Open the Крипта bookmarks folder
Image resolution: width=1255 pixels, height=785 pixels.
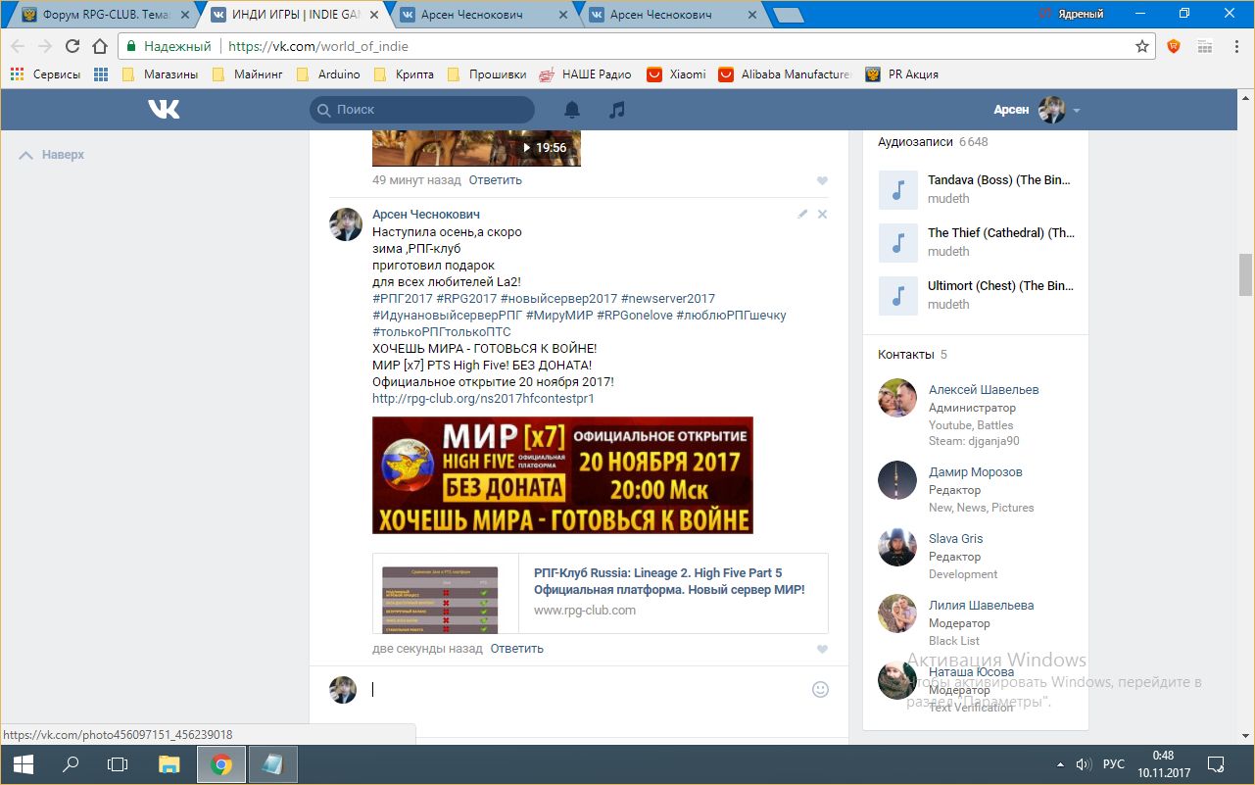tap(403, 74)
